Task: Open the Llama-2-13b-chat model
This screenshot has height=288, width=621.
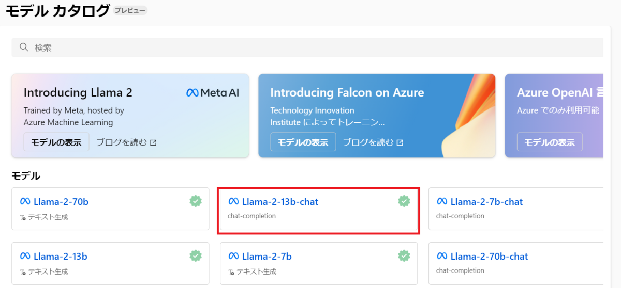Action: (x=319, y=209)
